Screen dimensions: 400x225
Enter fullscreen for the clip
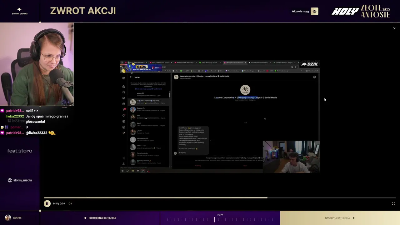[393, 204]
